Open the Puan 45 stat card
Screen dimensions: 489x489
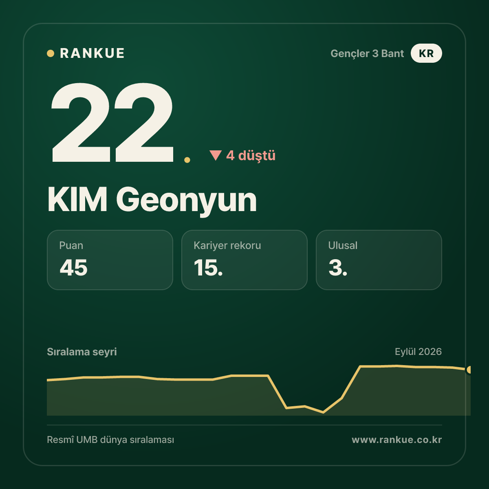(110, 260)
